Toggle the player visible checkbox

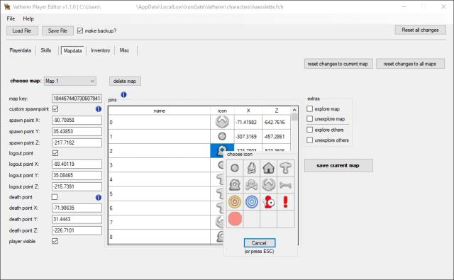pyautogui.click(x=55, y=241)
